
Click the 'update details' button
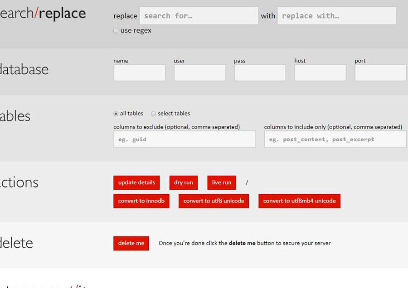click(136, 182)
